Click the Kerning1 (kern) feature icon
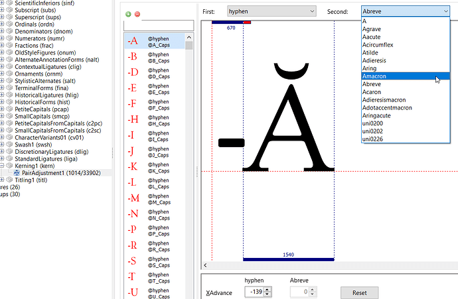The image size is (458, 299). tap(10, 166)
